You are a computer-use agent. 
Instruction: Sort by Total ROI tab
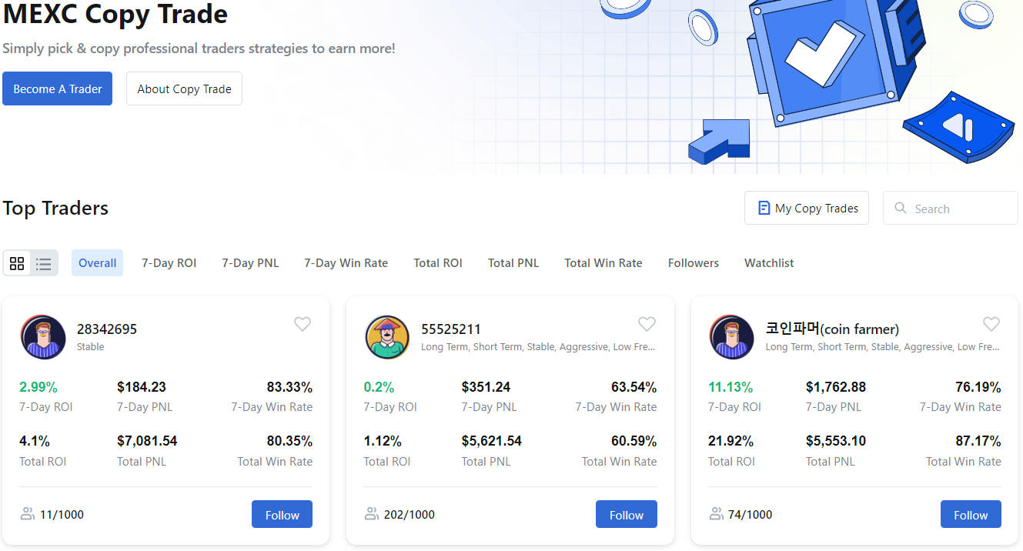(x=438, y=263)
